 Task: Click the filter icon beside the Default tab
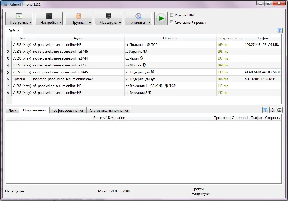coord(279,31)
